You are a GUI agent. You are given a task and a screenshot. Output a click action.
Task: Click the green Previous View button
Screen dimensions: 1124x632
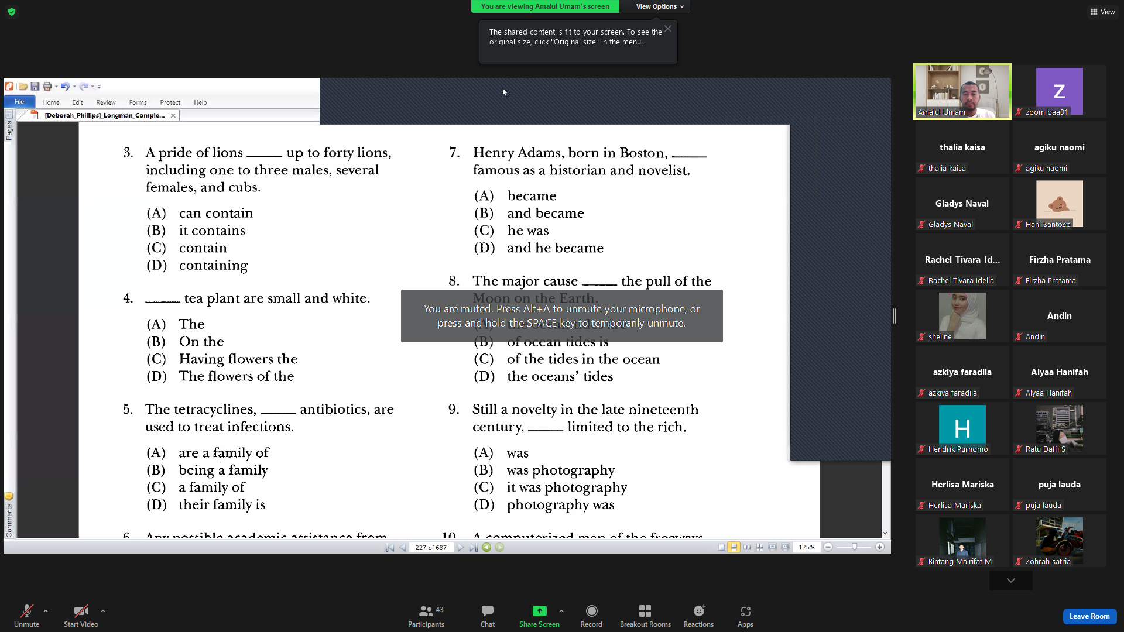click(486, 548)
